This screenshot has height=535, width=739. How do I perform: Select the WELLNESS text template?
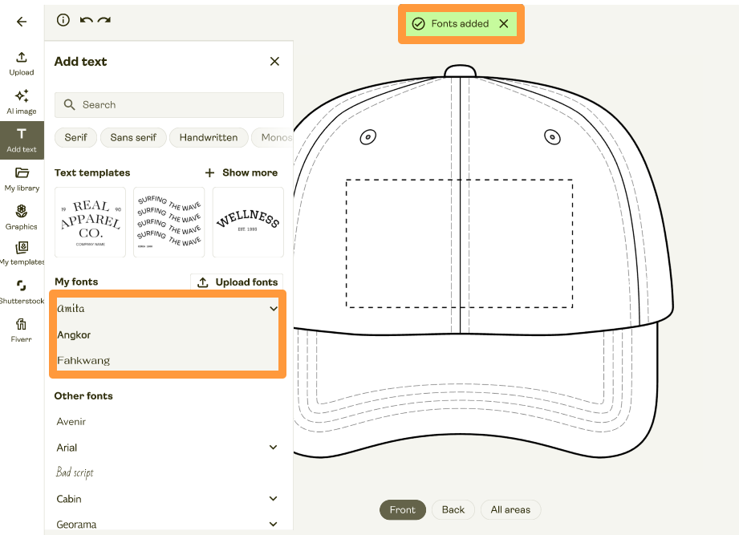[247, 222]
